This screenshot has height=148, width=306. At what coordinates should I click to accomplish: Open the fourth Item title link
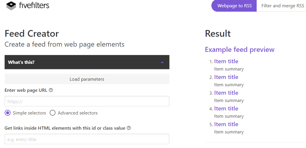pos(226,109)
